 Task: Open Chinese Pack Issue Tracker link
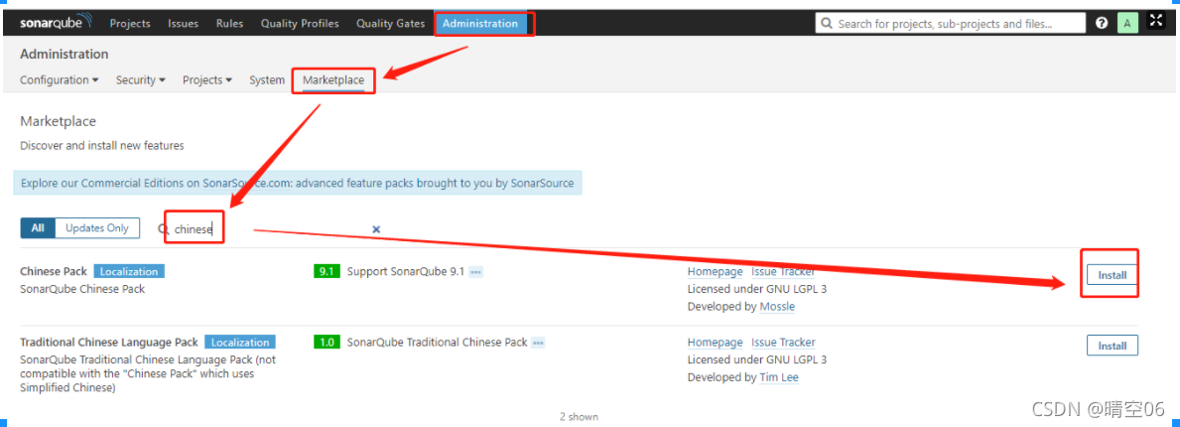coord(783,271)
